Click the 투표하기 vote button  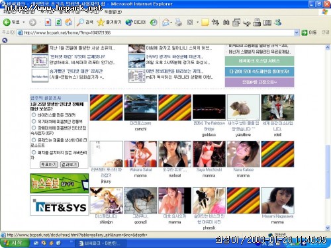point(49,165)
